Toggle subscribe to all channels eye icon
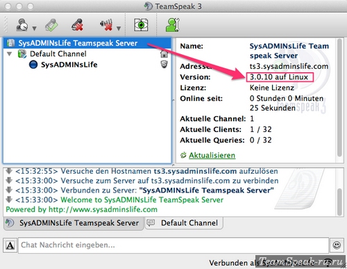The width and height of the screenshot is (347, 269). pos(141,25)
